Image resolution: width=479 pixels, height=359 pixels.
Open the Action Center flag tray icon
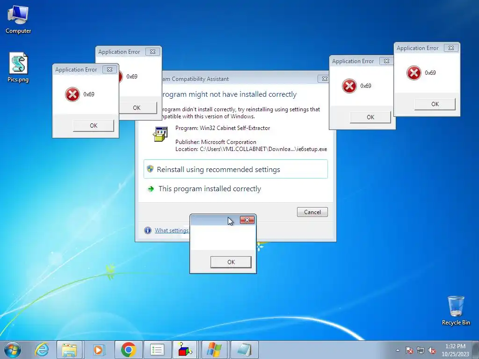[x=409, y=350]
